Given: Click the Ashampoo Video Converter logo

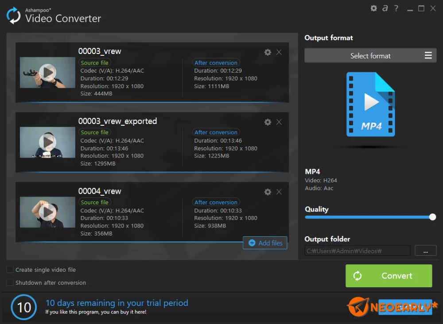Looking at the screenshot, I should pos(13,15).
